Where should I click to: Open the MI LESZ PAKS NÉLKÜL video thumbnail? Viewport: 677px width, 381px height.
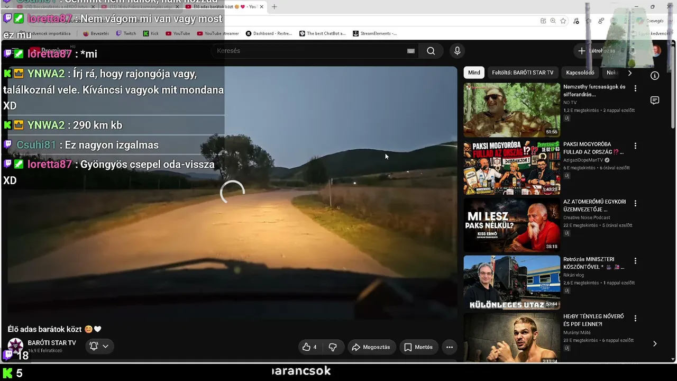click(x=512, y=225)
